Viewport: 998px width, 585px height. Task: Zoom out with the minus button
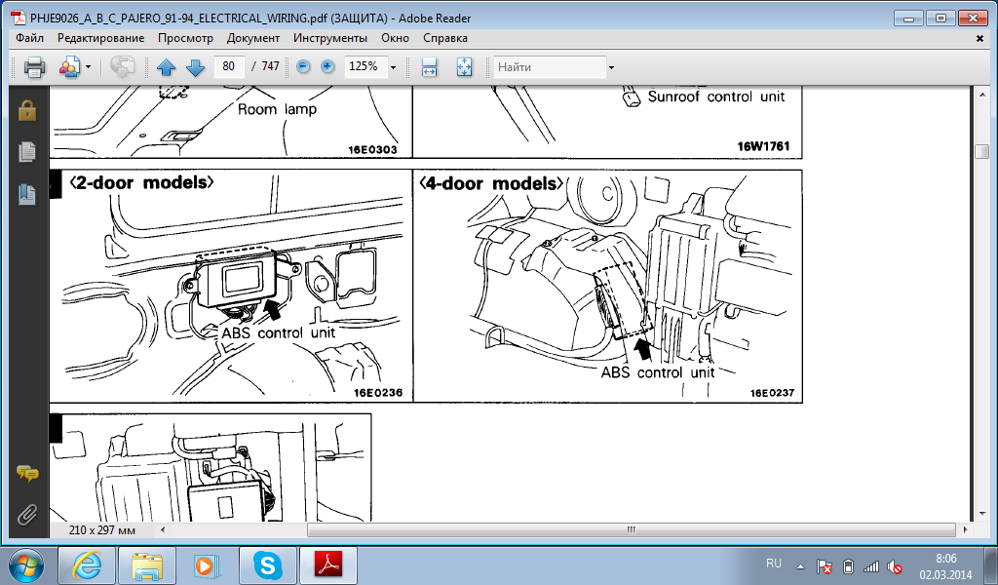303,67
